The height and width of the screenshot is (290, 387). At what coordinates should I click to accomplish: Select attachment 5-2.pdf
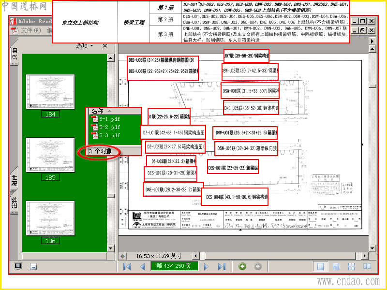(x=105, y=127)
